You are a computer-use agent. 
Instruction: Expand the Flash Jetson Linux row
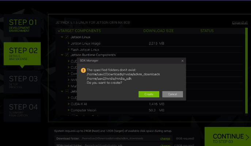pos(69,49)
